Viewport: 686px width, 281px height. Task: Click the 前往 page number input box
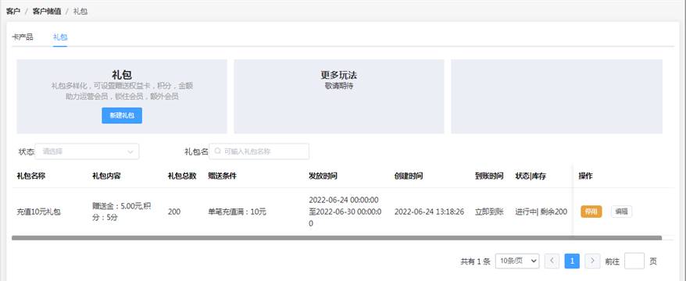(634, 261)
